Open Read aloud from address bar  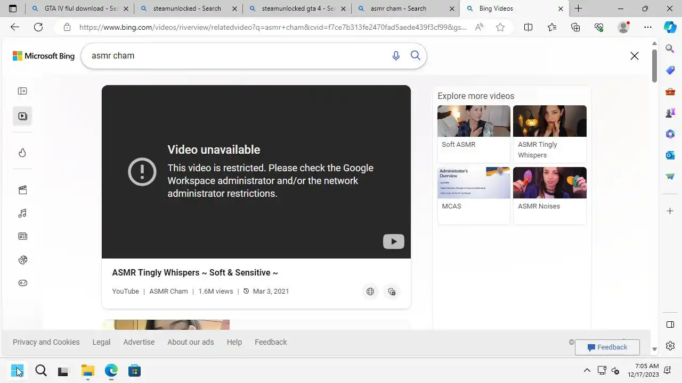479,27
